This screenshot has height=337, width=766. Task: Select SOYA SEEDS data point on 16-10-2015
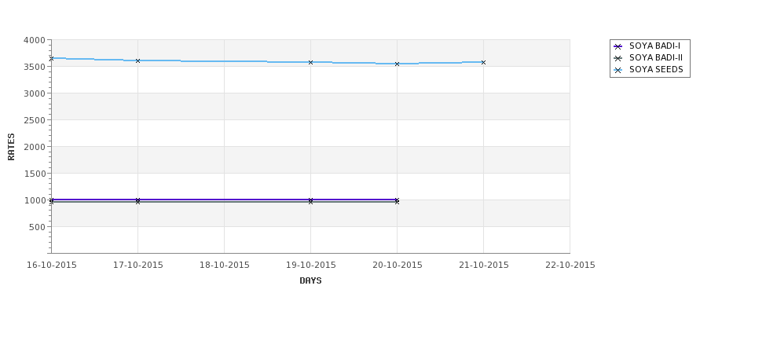(x=52, y=58)
